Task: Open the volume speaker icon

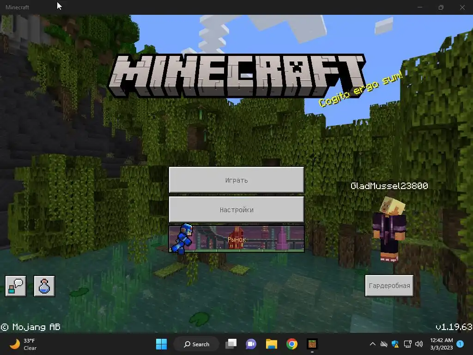Action: [419, 344]
